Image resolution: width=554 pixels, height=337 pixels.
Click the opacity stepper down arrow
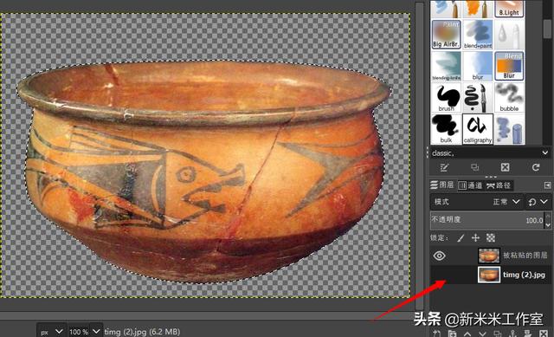tap(548, 224)
